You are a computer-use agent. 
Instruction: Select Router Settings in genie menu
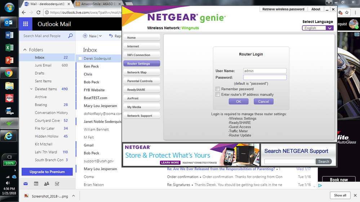(142, 64)
